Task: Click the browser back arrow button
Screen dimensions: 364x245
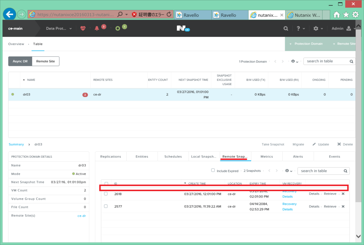Action: tap(10, 14)
